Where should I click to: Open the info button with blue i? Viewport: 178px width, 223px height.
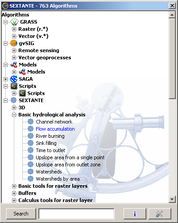click(x=135, y=214)
